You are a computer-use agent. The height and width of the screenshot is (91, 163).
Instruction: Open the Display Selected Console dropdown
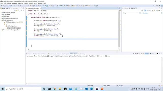(x=154, y=54)
